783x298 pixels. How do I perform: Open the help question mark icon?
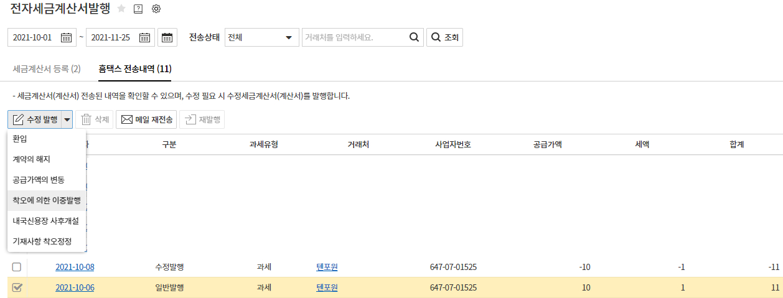click(138, 9)
